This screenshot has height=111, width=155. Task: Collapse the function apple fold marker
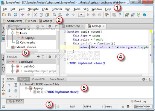tap(65, 32)
